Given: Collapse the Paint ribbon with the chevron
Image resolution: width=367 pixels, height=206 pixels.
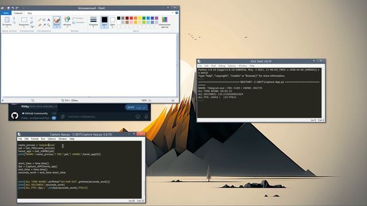Looking at the screenshot, I should click(x=173, y=13).
